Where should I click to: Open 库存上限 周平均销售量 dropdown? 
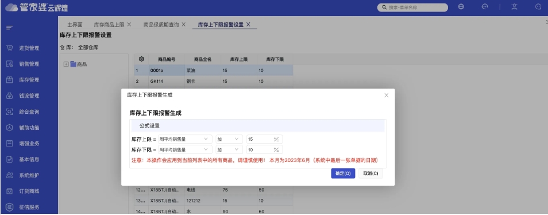coord(185,139)
